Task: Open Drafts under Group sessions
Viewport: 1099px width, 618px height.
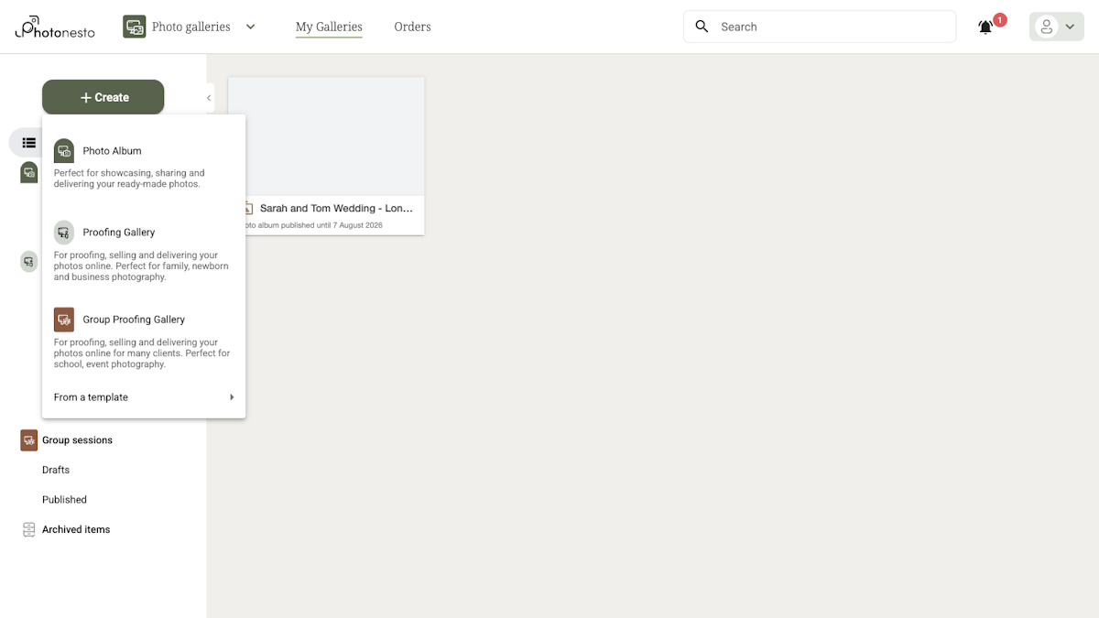Action: click(x=56, y=470)
